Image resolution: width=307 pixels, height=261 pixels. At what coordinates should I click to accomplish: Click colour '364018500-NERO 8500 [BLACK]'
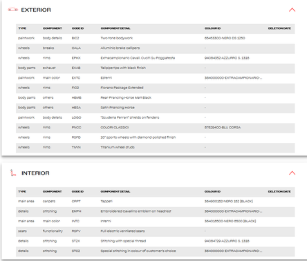click(x=230, y=221)
